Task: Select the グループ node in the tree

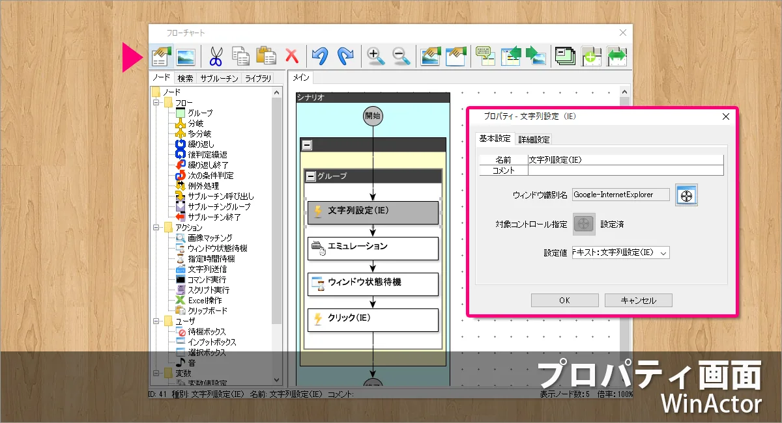Action: [200, 113]
